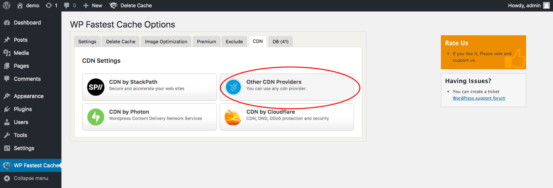Click Delete Cache text in the admin bar
This screenshot has width=553, height=188.
pos(136,5)
